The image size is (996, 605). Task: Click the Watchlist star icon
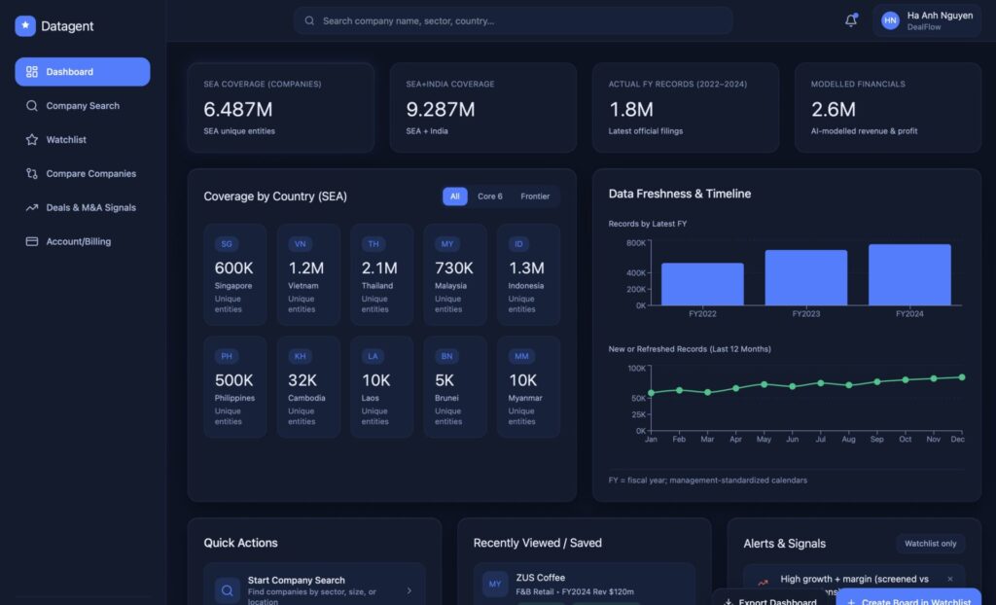[31, 139]
